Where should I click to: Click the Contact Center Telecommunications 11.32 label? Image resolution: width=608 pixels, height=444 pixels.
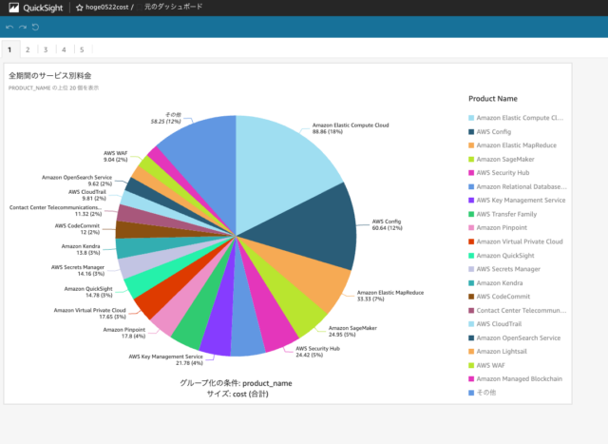pos(55,211)
